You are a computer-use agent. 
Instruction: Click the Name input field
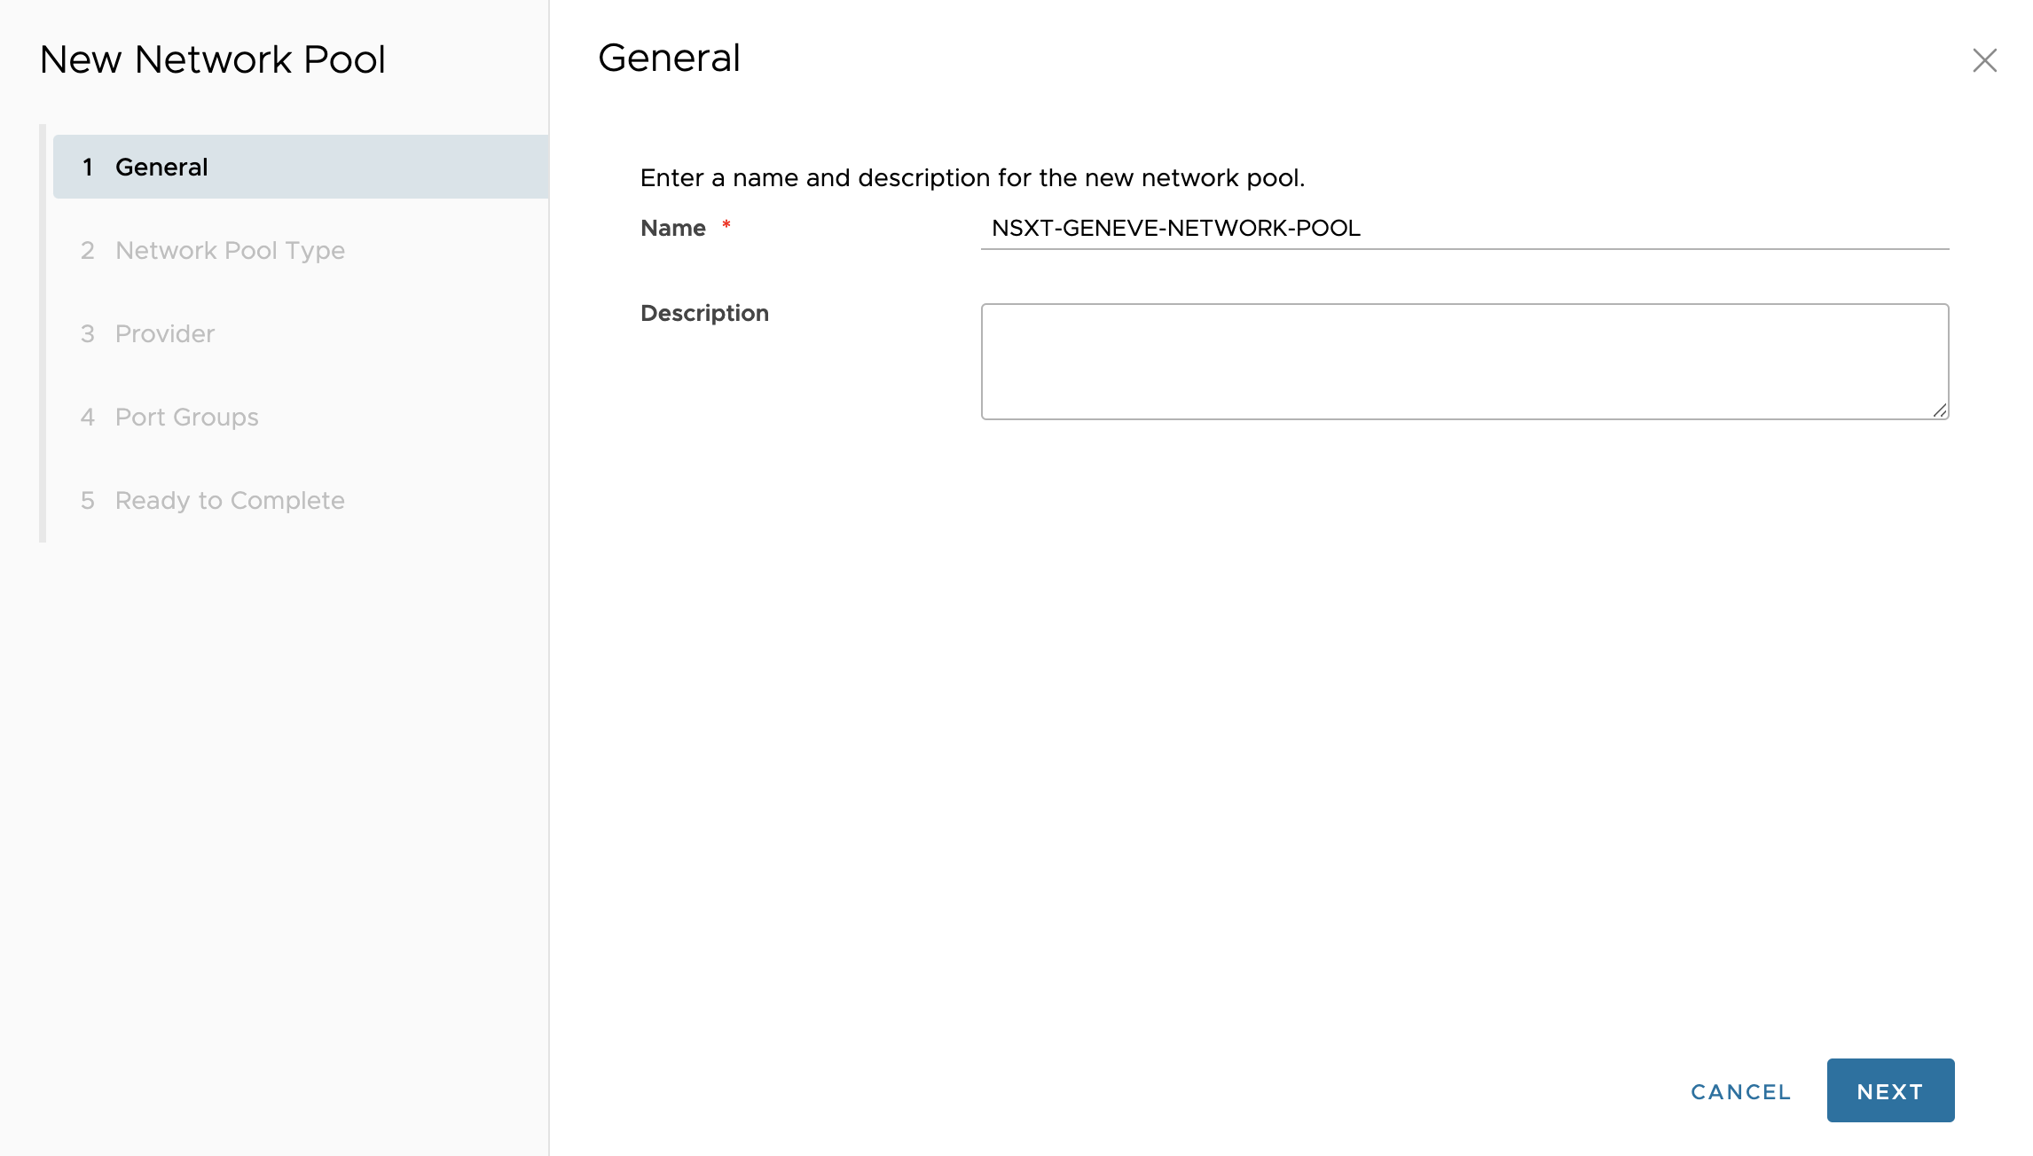[x=1597, y=228]
